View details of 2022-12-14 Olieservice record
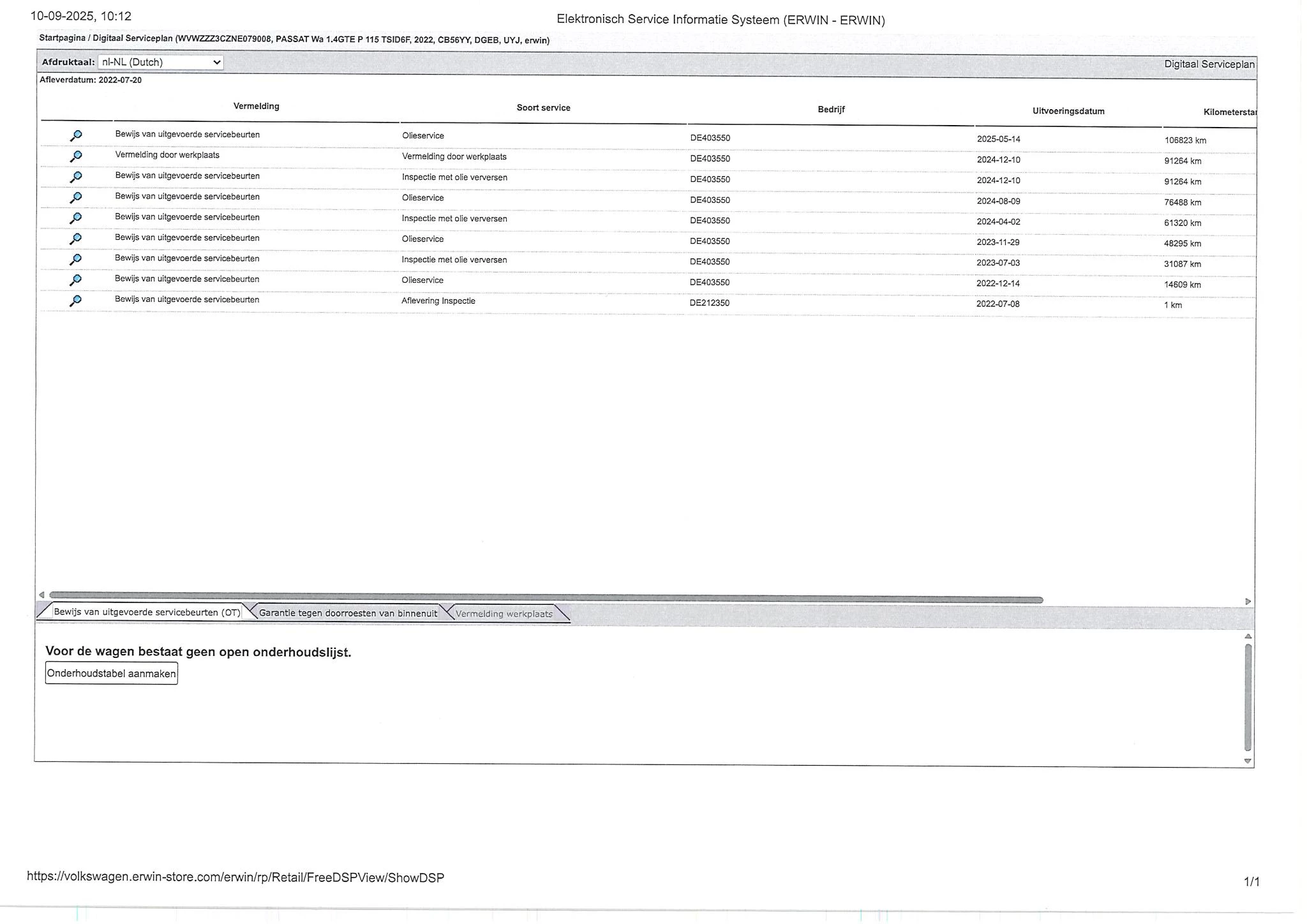Viewport: 1307px width, 924px height. (x=75, y=279)
